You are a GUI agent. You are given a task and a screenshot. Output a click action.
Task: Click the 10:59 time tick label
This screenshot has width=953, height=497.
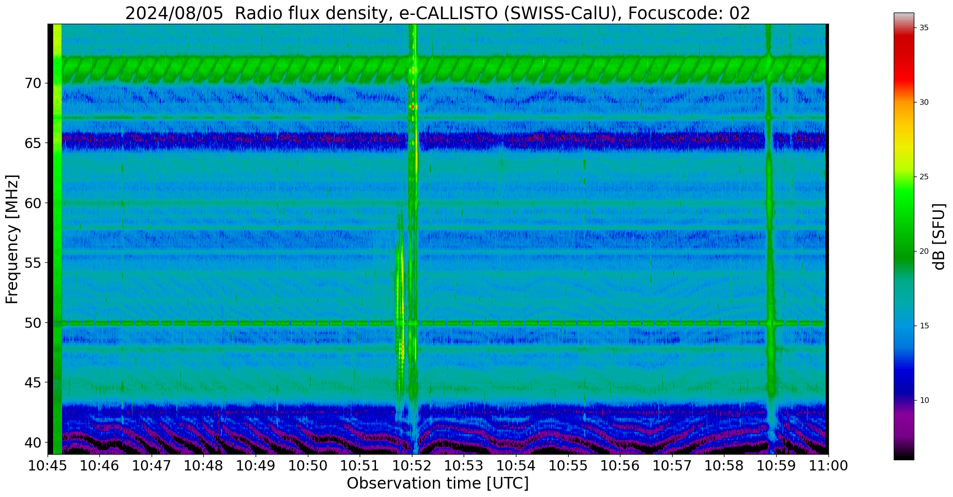(776, 465)
